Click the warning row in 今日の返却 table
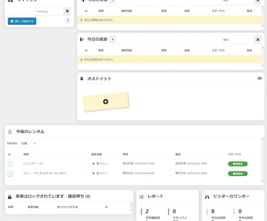 169,59
